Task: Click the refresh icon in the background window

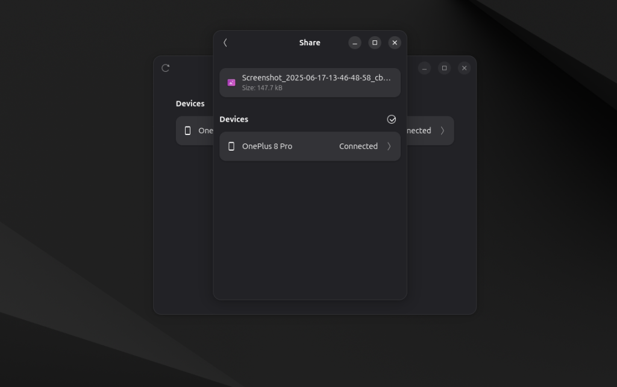Action: [x=166, y=68]
